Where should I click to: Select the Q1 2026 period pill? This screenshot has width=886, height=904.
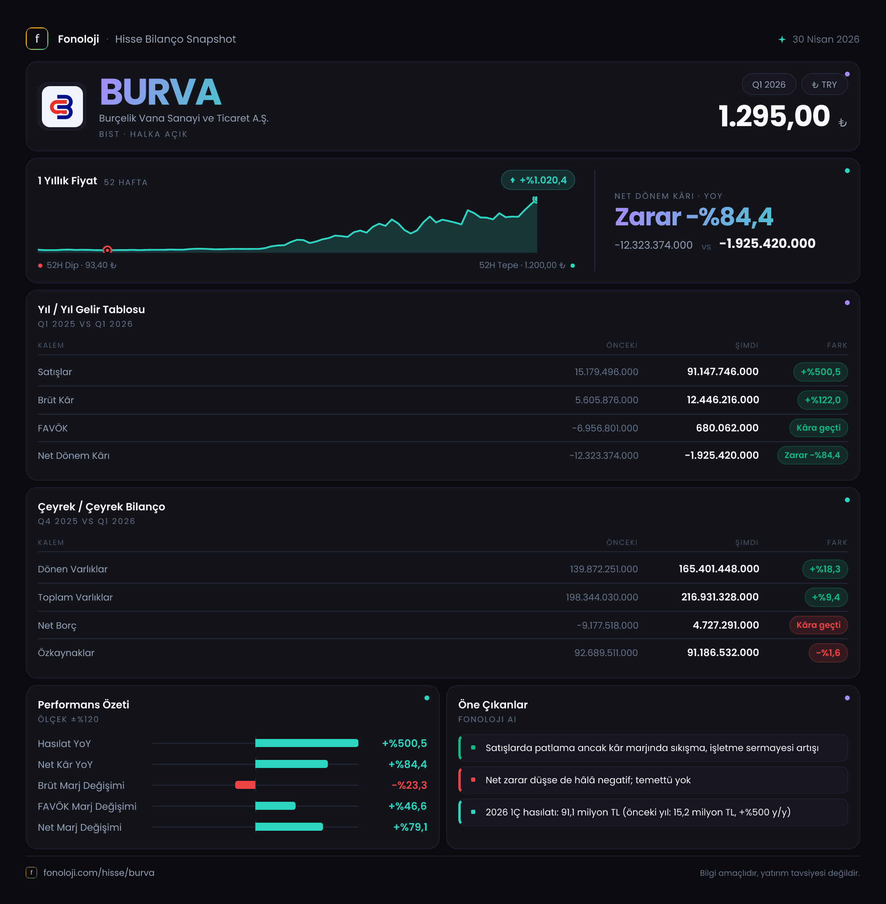coord(769,85)
